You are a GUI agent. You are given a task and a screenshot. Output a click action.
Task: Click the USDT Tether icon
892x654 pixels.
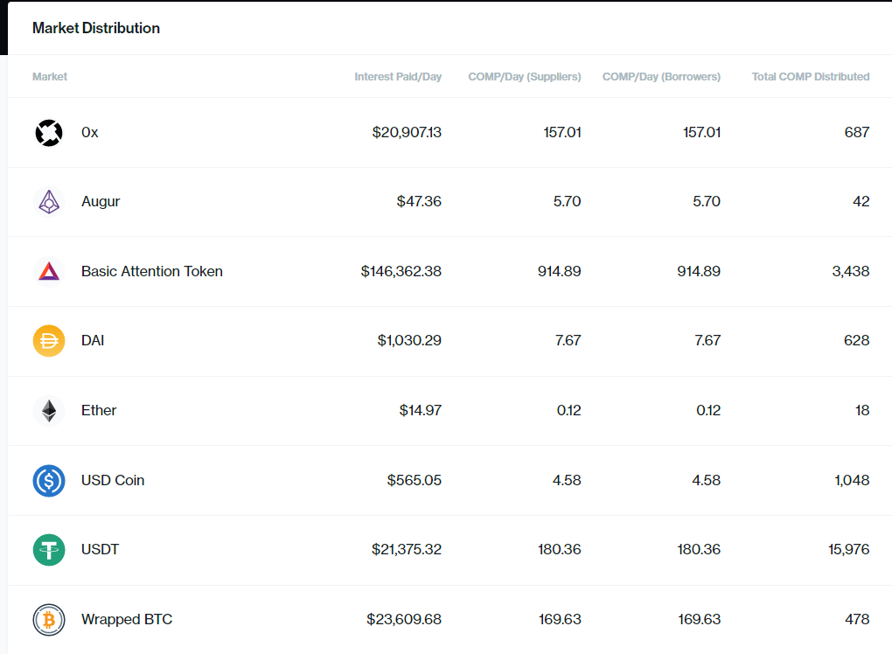49,550
